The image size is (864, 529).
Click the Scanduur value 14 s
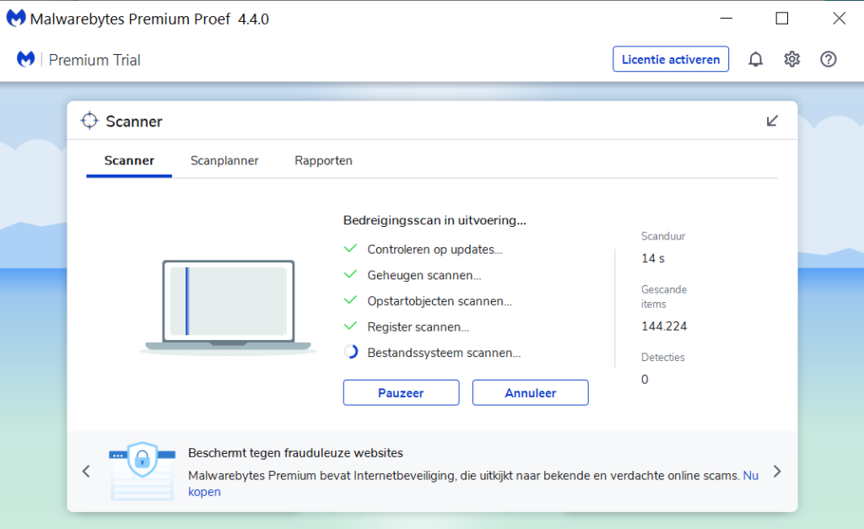point(653,258)
